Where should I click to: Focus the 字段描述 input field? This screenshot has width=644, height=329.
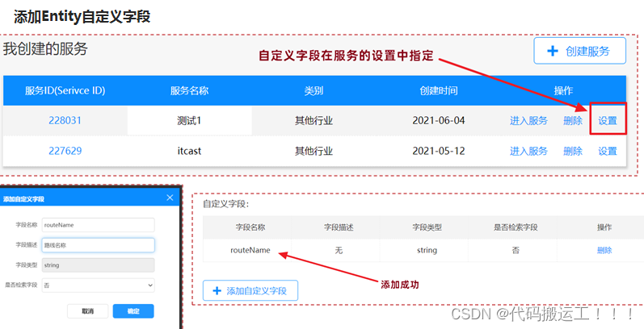98,245
